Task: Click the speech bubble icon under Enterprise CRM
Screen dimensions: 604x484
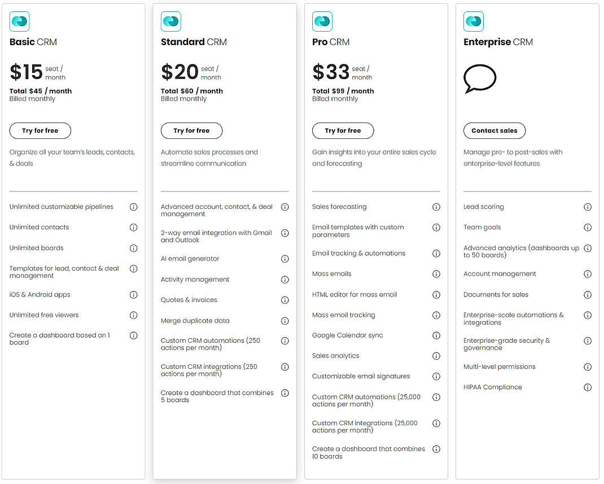Action: tap(480, 79)
